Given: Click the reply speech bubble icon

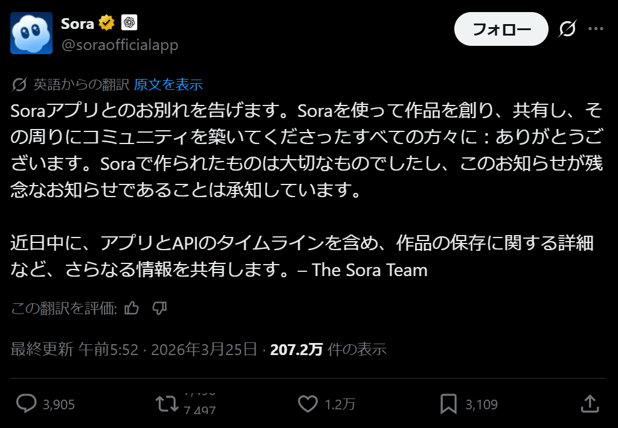Looking at the screenshot, I should (x=26, y=404).
